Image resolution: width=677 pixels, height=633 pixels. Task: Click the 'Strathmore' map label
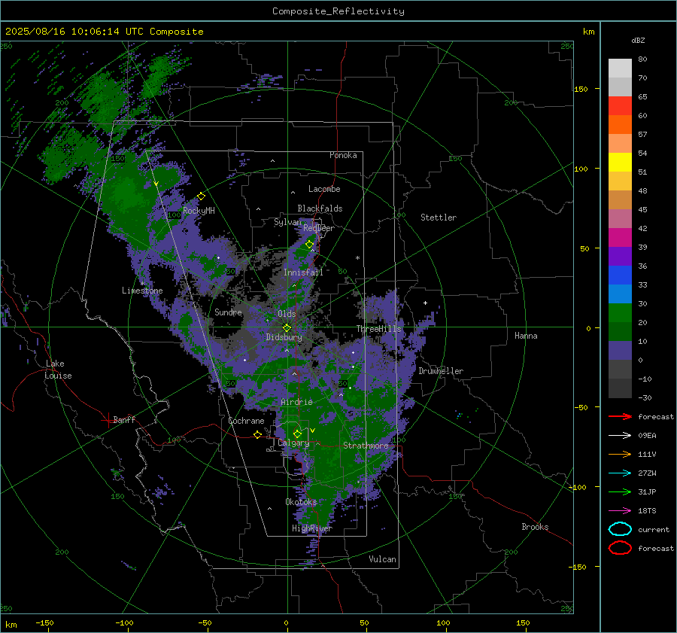366,446
